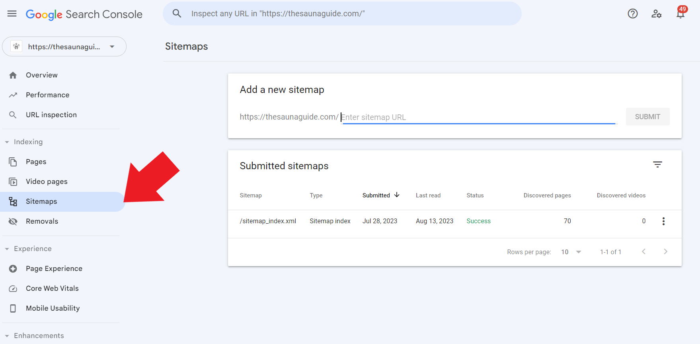
Task: Go to the previous page of sitemaps
Action: click(643, 251)
